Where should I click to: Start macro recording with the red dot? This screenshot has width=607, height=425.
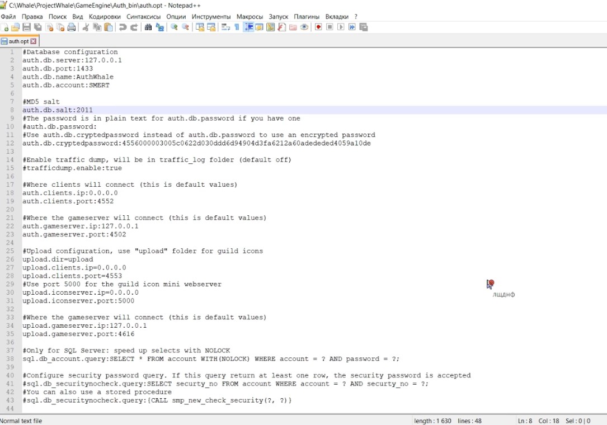[x=318, y=27]
